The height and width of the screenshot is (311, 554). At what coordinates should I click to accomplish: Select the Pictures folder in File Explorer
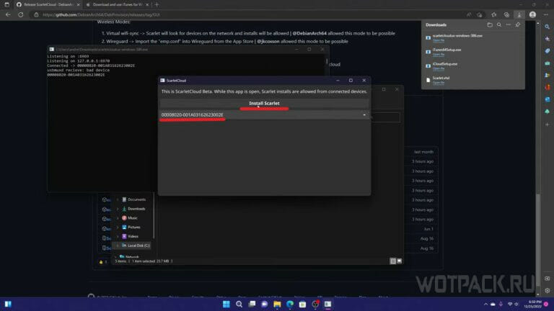pyautogui.click(x=134, y=227)
